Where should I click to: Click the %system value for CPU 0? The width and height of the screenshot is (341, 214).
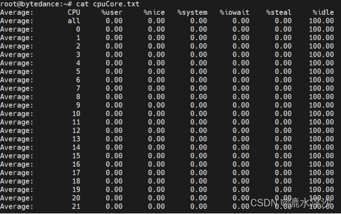point(198,30)
